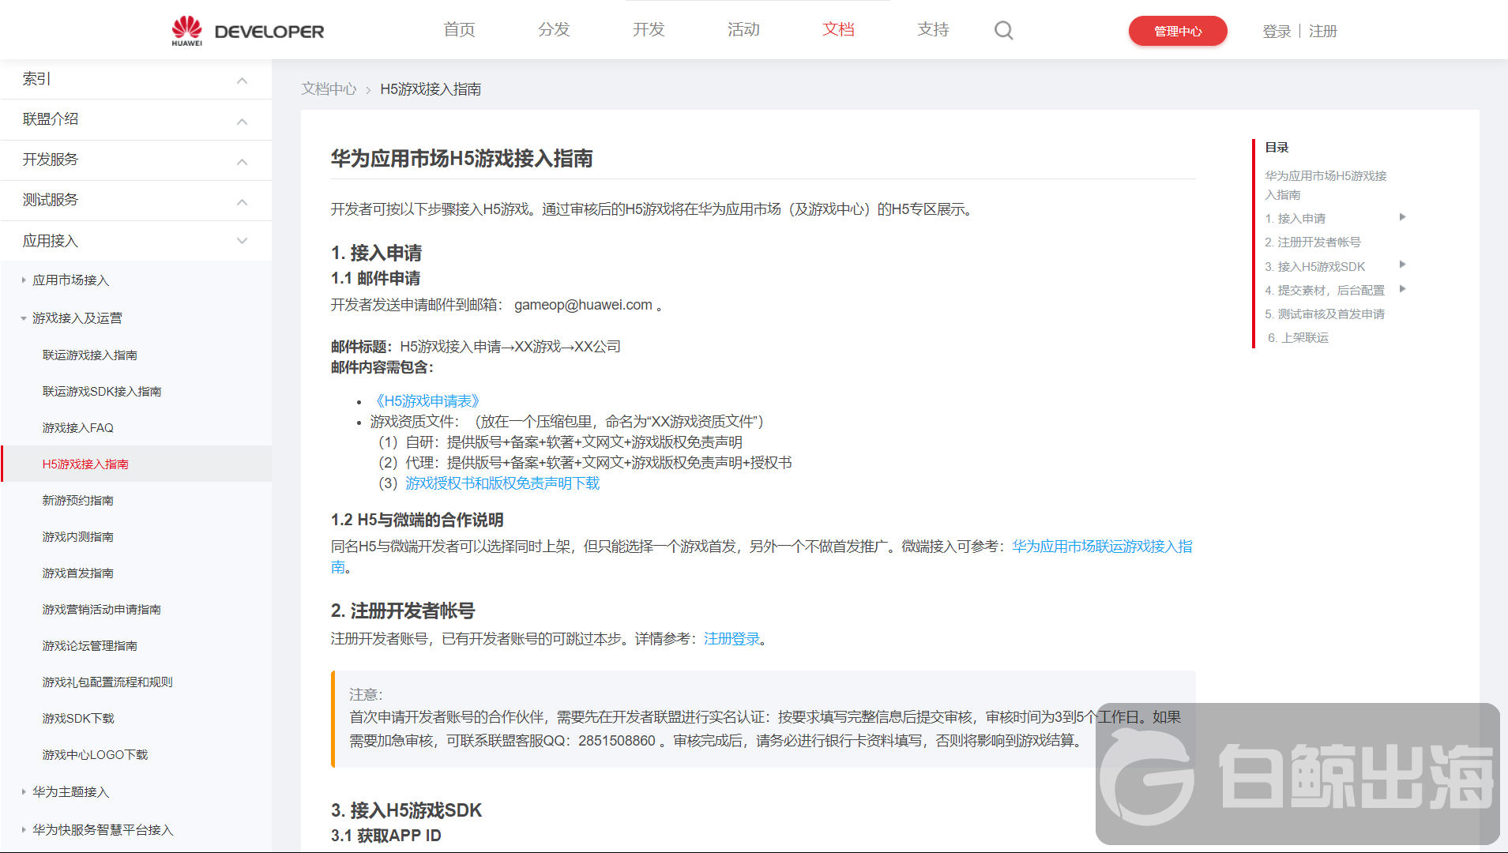This screenshot has width=1508, height=853.
Task: Expand the 测试服务 sidebar section
Action: [x=136, y=200]
